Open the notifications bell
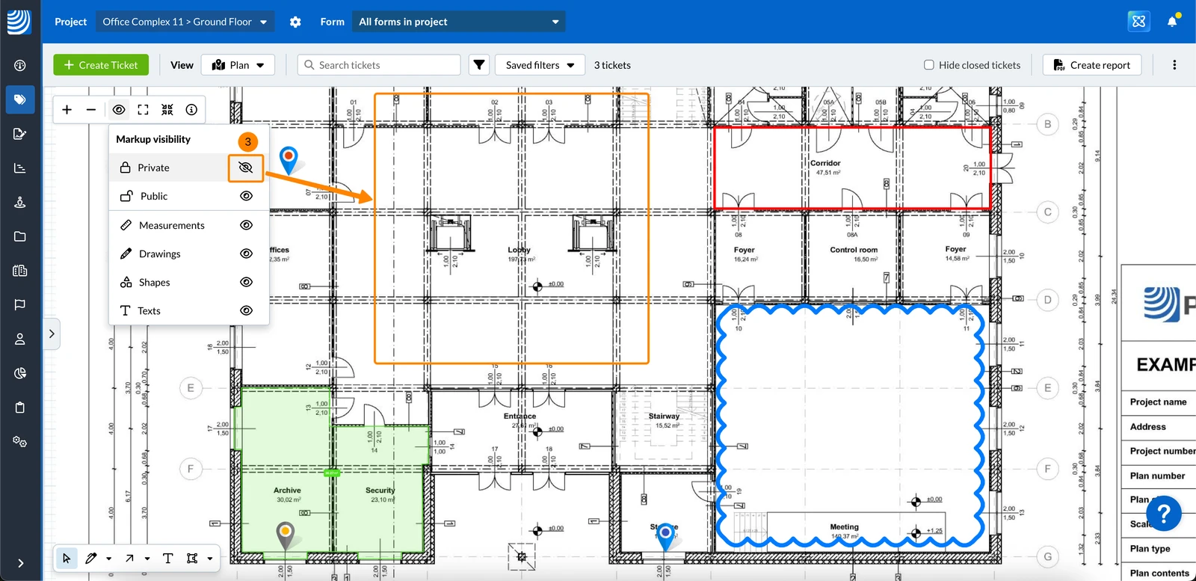 click(x=1172, y=21)
